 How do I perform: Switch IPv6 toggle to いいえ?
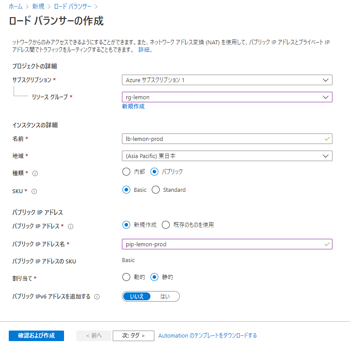pos(137,296)
